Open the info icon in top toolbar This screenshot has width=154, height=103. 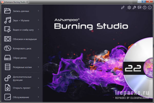[150, 7]
